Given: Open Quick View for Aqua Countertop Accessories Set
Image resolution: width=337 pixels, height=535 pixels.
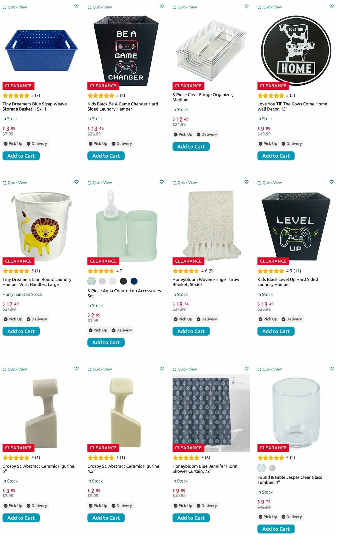Looking at the screenshot, I should [x=100, y=183].
